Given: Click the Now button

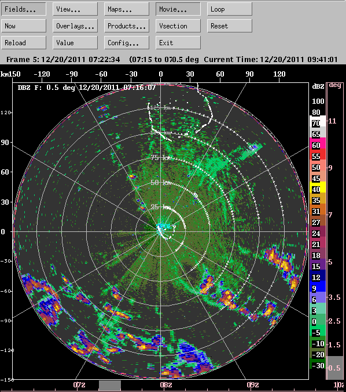Looking at the screenshot, I should point(24,26).
